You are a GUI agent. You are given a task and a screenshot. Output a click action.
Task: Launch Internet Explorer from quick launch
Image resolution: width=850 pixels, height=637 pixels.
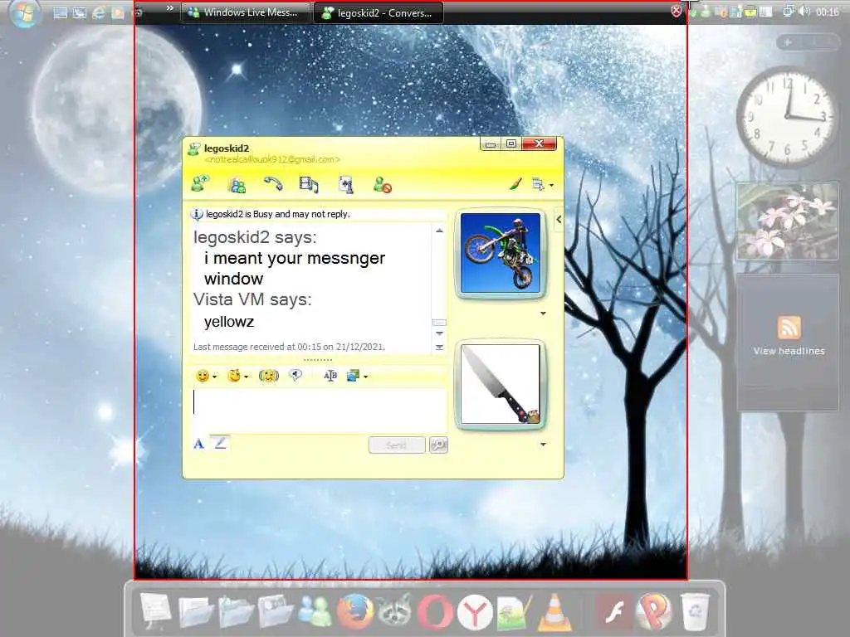pos(99,12)
